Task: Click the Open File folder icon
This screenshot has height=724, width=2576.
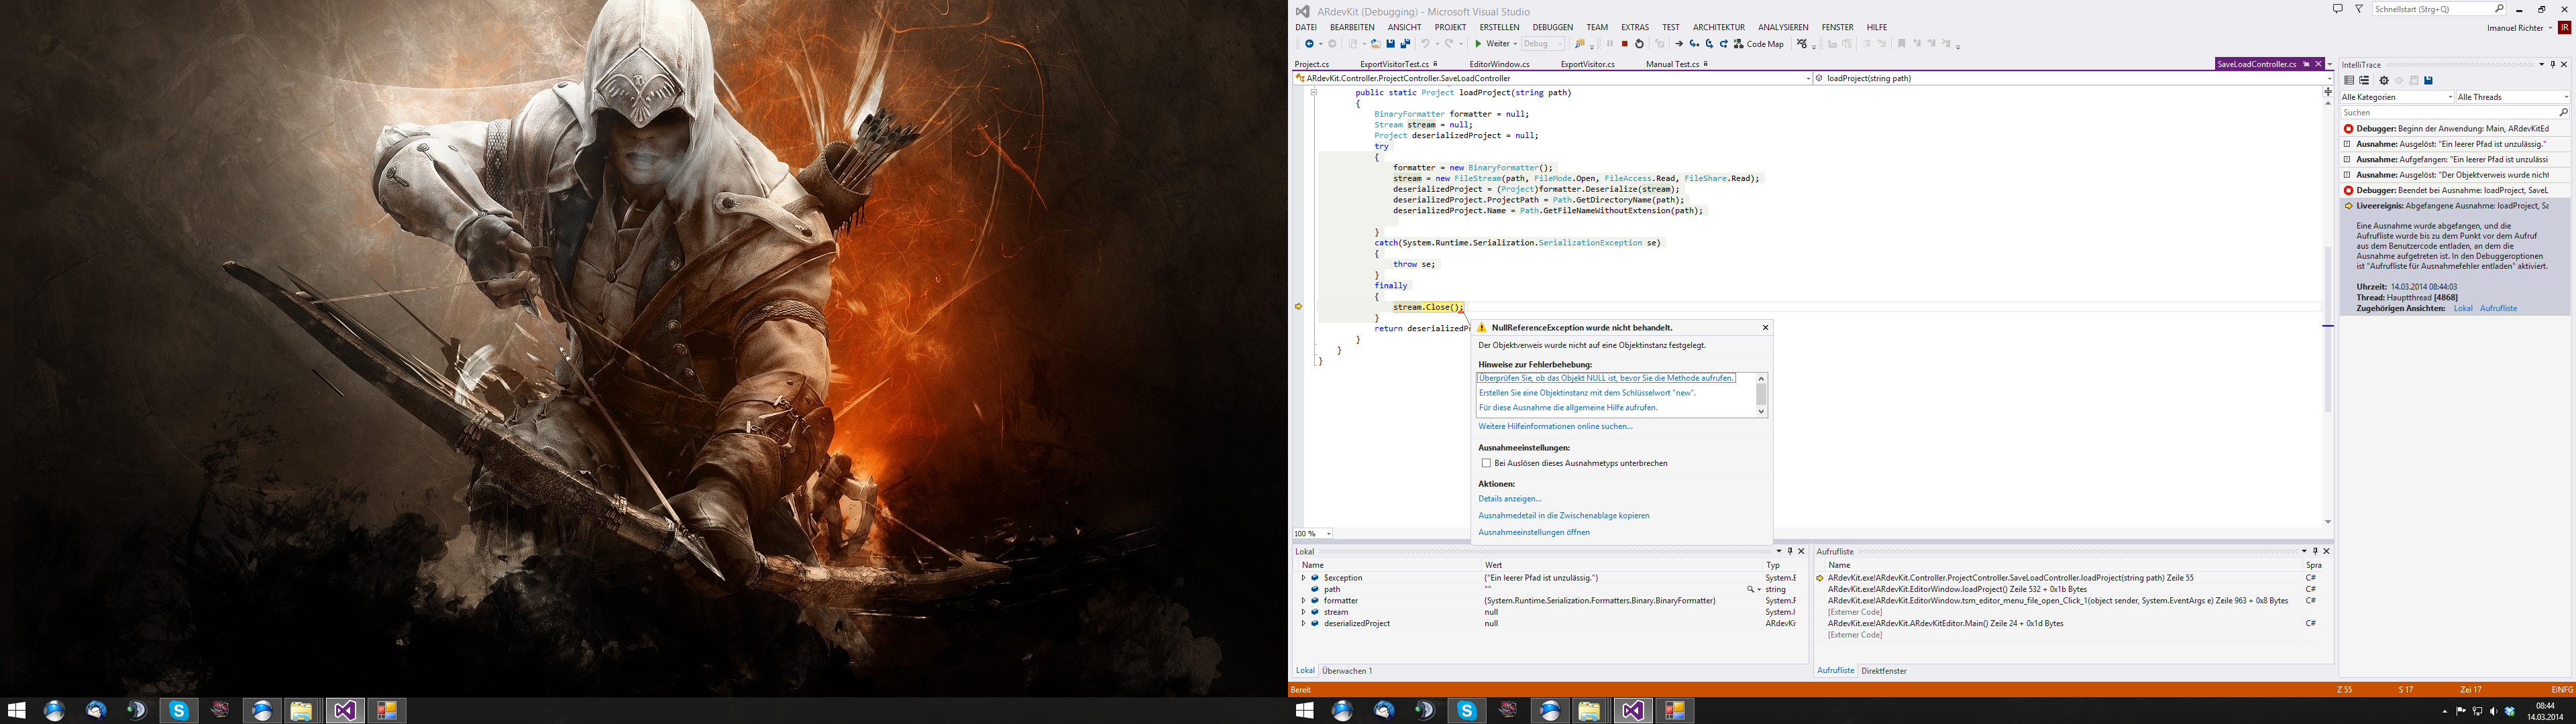Action: (1376, 44)
